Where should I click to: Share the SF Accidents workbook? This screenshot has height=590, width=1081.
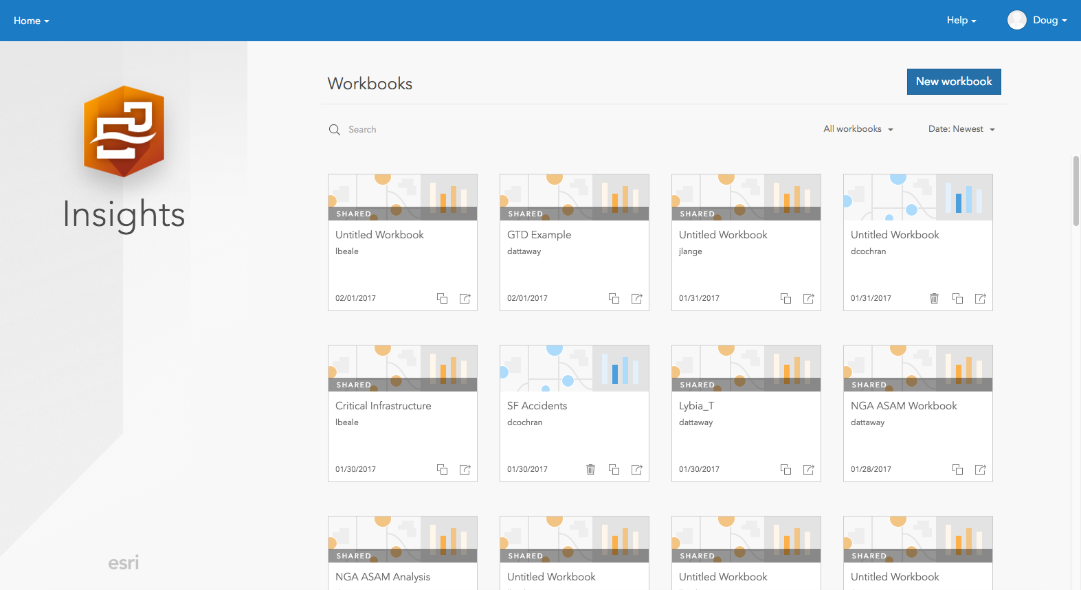[x=637, y=469]
